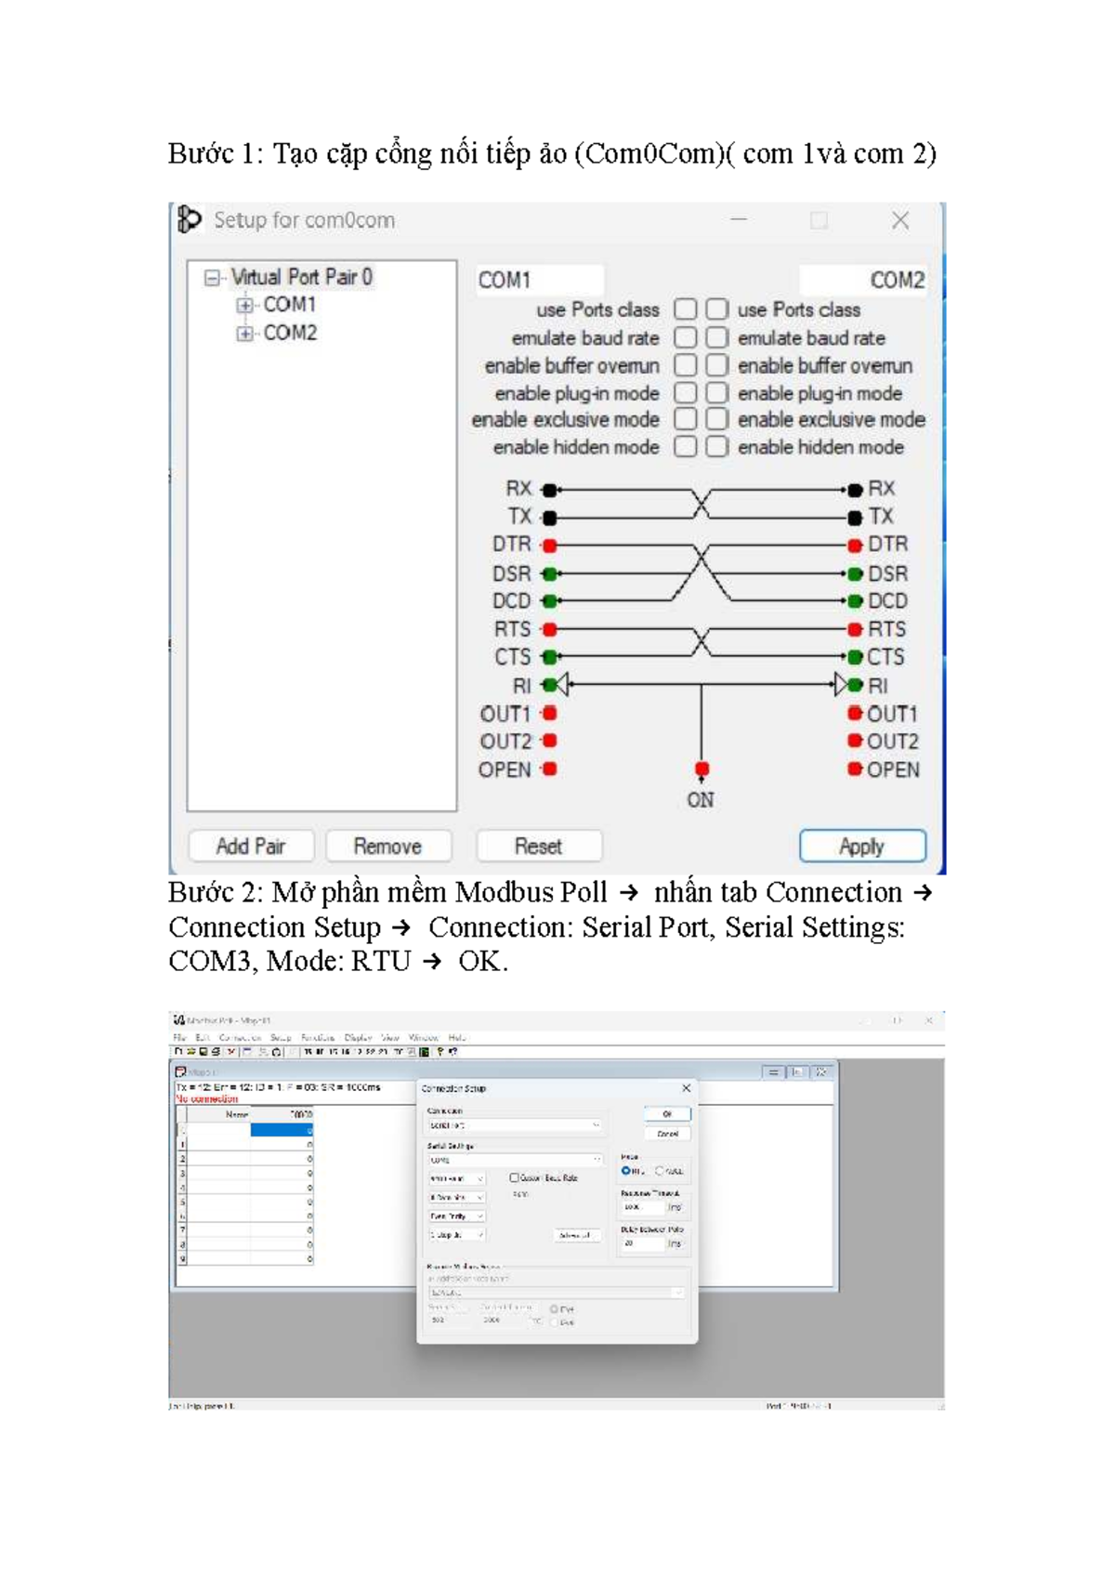Image resolution: width=1115 pixels, height=1576 pixels.
Task: Click the COM1 DTR red pin
Action: click(549, 545)
